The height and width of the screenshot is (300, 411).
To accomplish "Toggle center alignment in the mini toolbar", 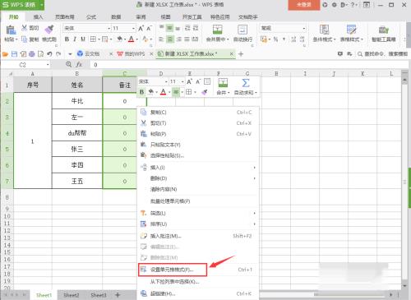I will (x=176, y=92).
